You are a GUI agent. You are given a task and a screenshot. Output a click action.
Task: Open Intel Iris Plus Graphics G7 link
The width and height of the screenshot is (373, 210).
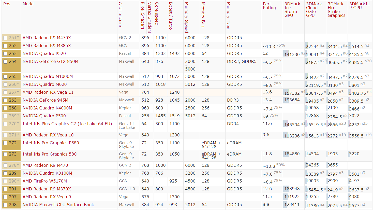click(x=67, y=124)
